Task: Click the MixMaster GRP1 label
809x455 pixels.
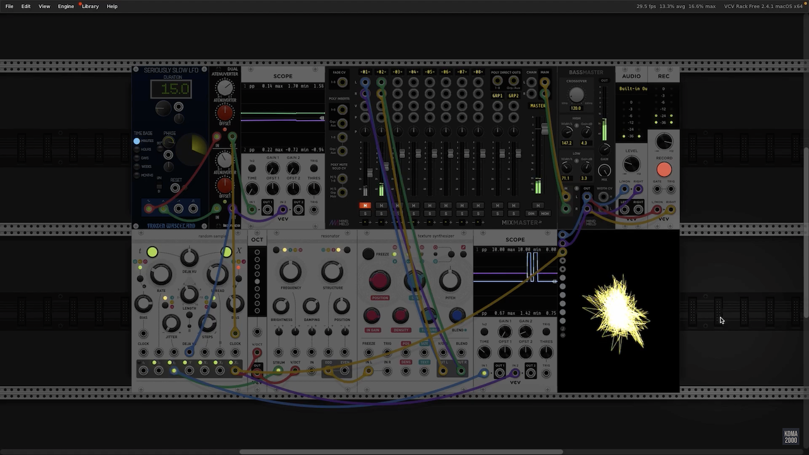Action: click(497, 96)
